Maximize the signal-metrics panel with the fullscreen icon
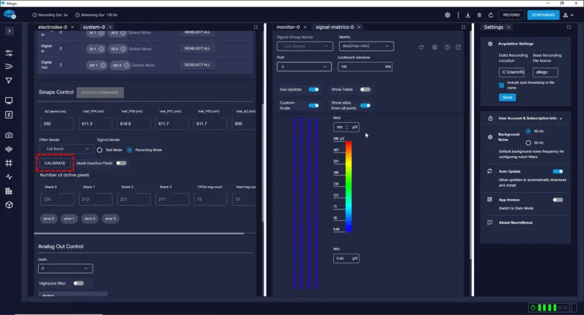 click(463, 27)
